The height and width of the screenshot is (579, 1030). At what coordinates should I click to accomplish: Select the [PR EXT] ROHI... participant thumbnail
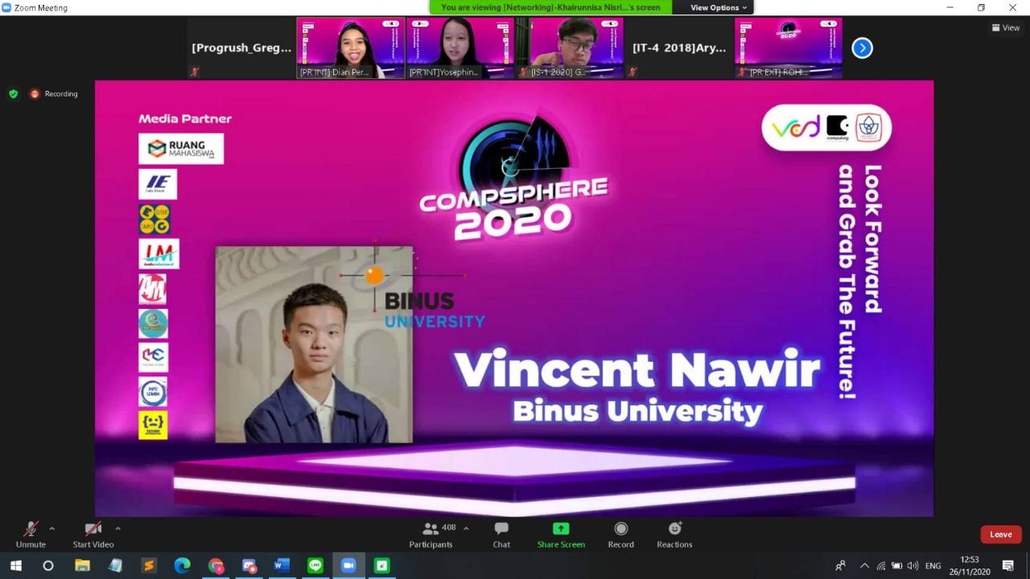[789, 48]
